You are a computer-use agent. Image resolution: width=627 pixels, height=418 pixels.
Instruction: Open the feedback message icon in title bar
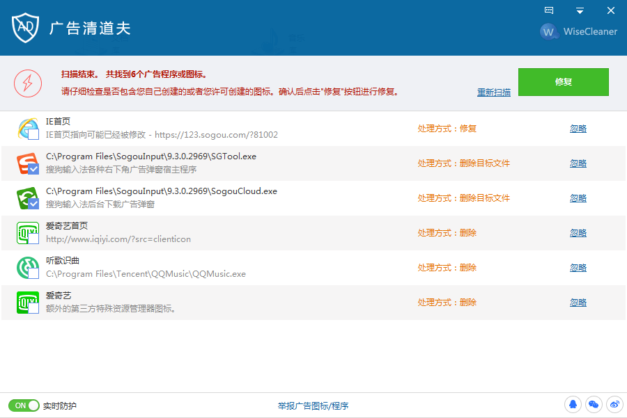[549, 10]
